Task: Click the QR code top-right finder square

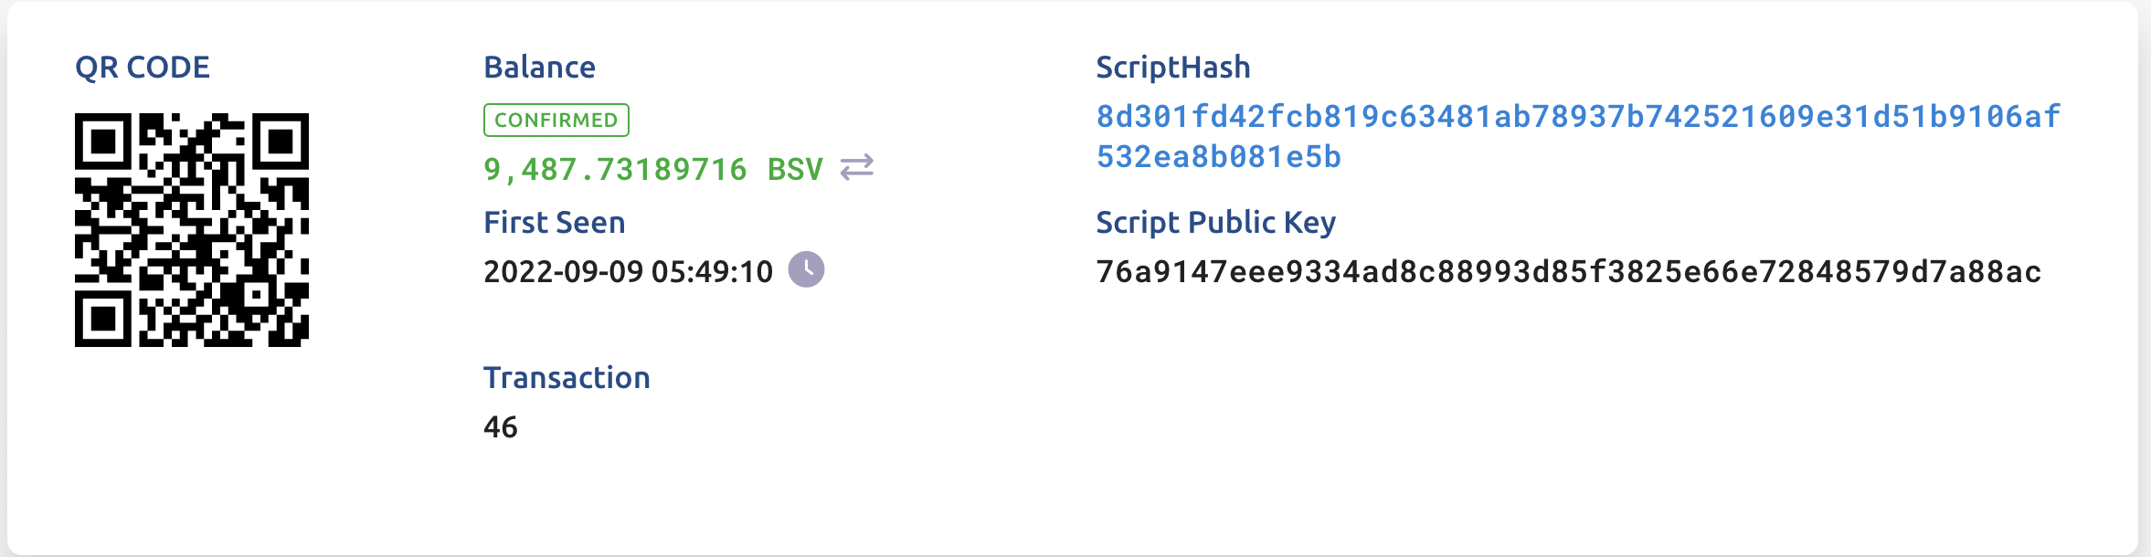Action: [281, 142]
